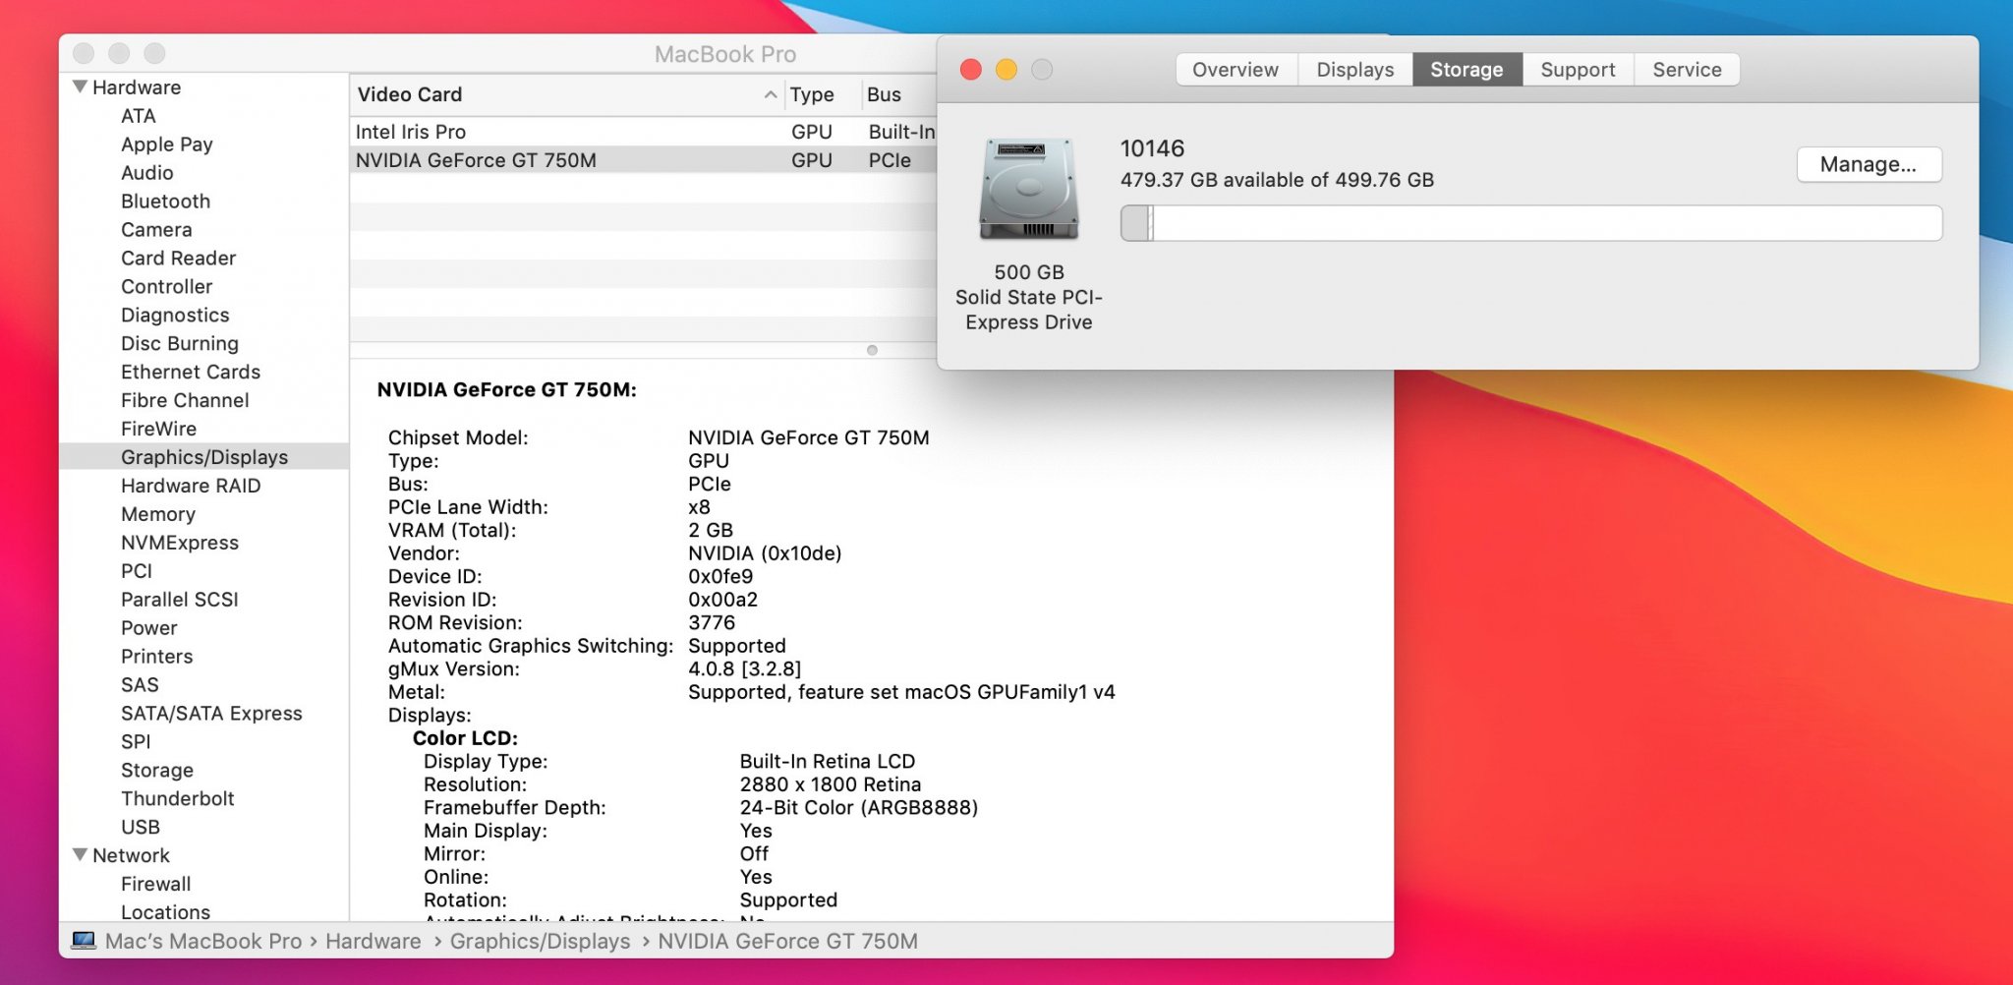2013x985 pixels.
Task: Select Fibre Channel in the sidebar
Action: 185,401
